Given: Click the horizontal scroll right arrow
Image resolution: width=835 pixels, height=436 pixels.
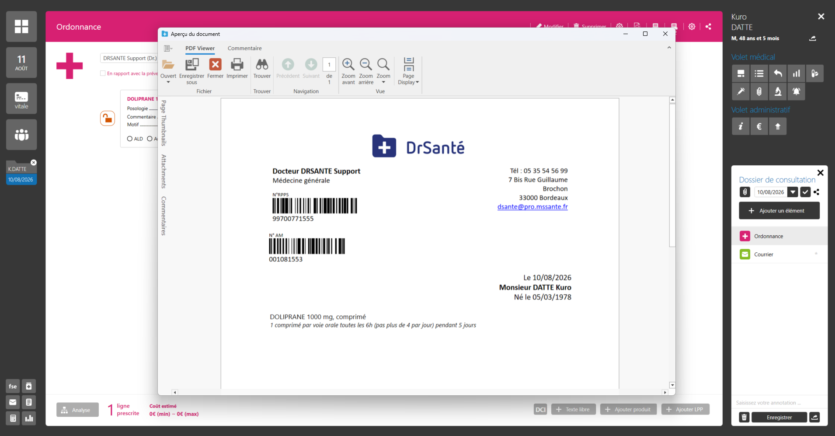Looking at the screenshot, I should coord(665,392).
